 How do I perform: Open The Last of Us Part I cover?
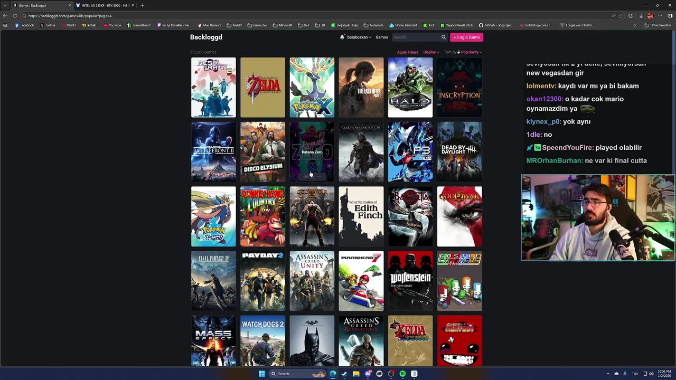pyautogui.click(x=361, y=88)
